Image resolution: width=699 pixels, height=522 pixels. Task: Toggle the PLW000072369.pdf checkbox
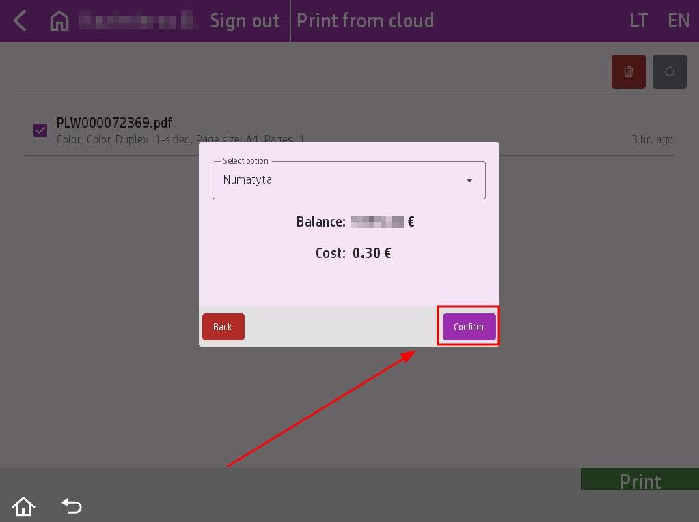click(x=40, y=130)
